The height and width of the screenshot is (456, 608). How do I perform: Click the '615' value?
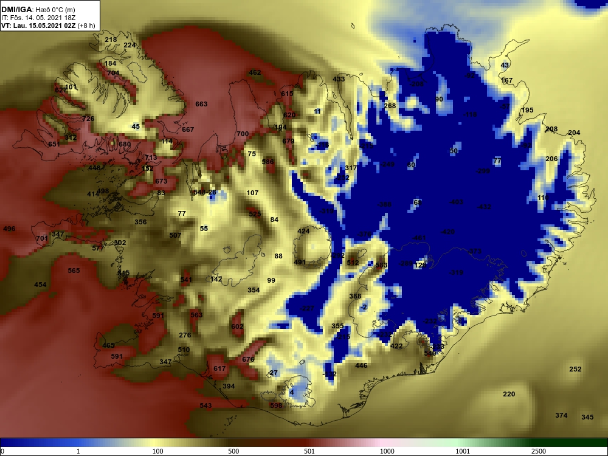(287, 94)
